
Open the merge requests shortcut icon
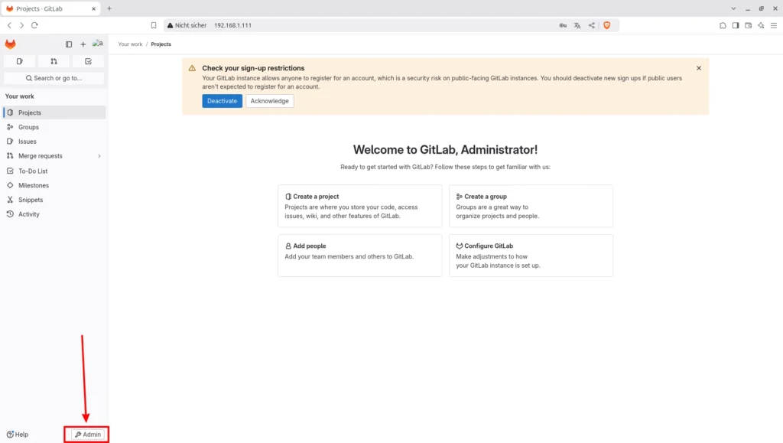click(54, 61)
